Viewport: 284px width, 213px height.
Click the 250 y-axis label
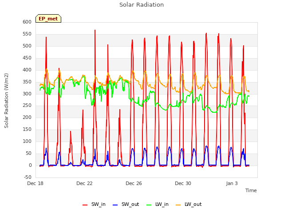(27, 106)
